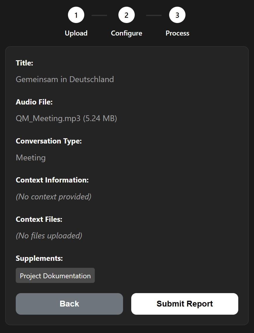The image size is (254, 333).
Task: Click the step 1 circle
Action: point(76,15)
